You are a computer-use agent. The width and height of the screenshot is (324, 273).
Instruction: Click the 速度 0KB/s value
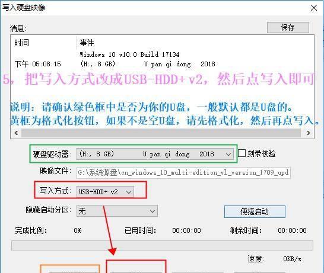point(292,259)
